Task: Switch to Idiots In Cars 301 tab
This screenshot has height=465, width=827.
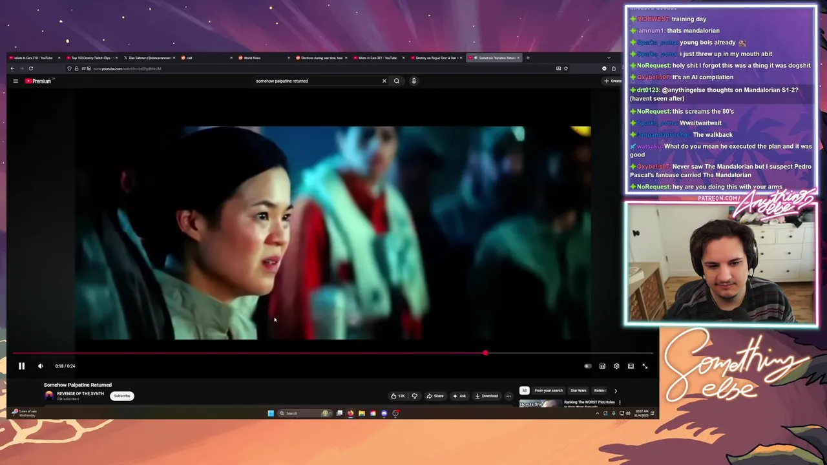Action: click(379, 57)
